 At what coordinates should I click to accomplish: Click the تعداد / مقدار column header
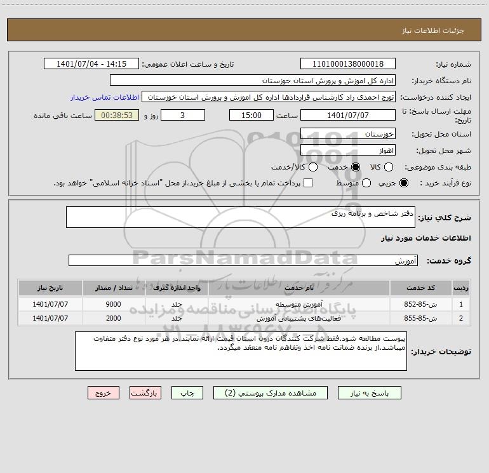(x=114, y=288)
